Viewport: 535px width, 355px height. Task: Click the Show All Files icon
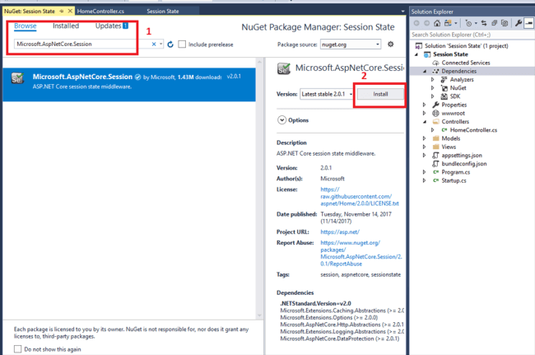(505, 23)
